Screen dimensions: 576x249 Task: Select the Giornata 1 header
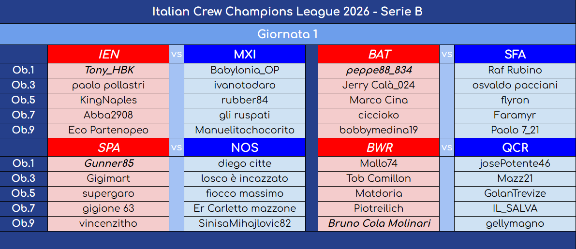tap(288, 34)
